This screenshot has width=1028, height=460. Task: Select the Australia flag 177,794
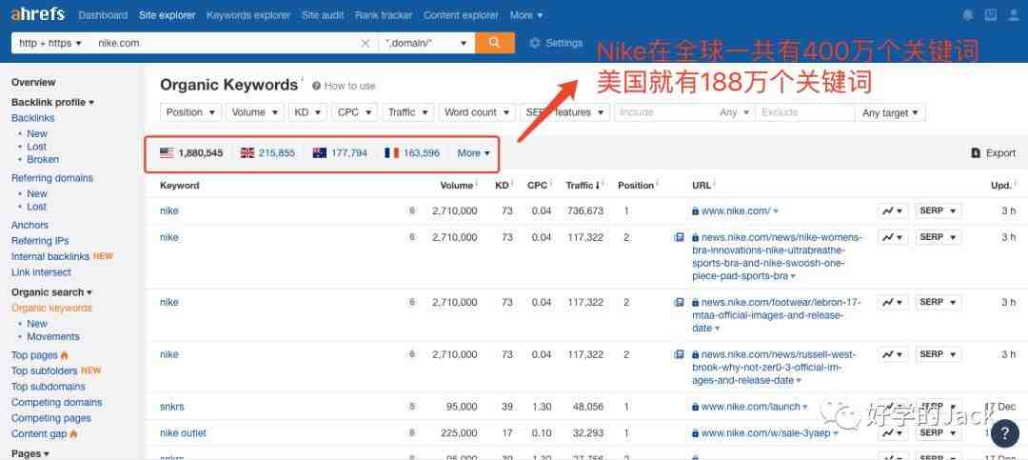tap(340, 153)
